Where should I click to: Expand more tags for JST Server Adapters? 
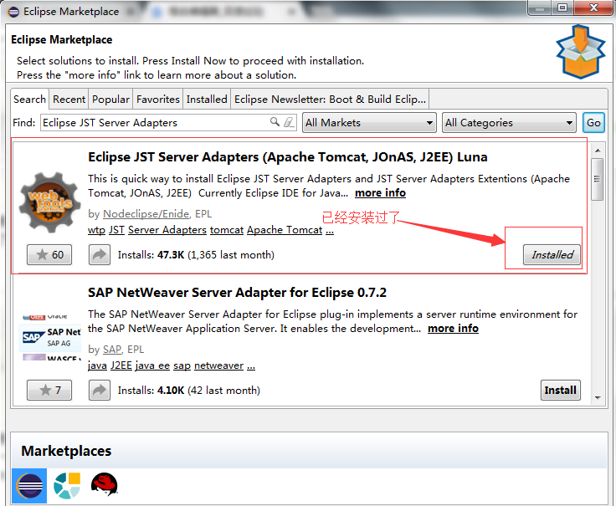(330, 231)
